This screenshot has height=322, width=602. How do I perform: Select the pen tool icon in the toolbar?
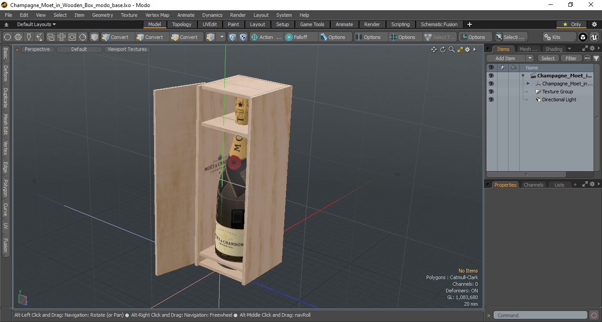[x=29, y=37]
